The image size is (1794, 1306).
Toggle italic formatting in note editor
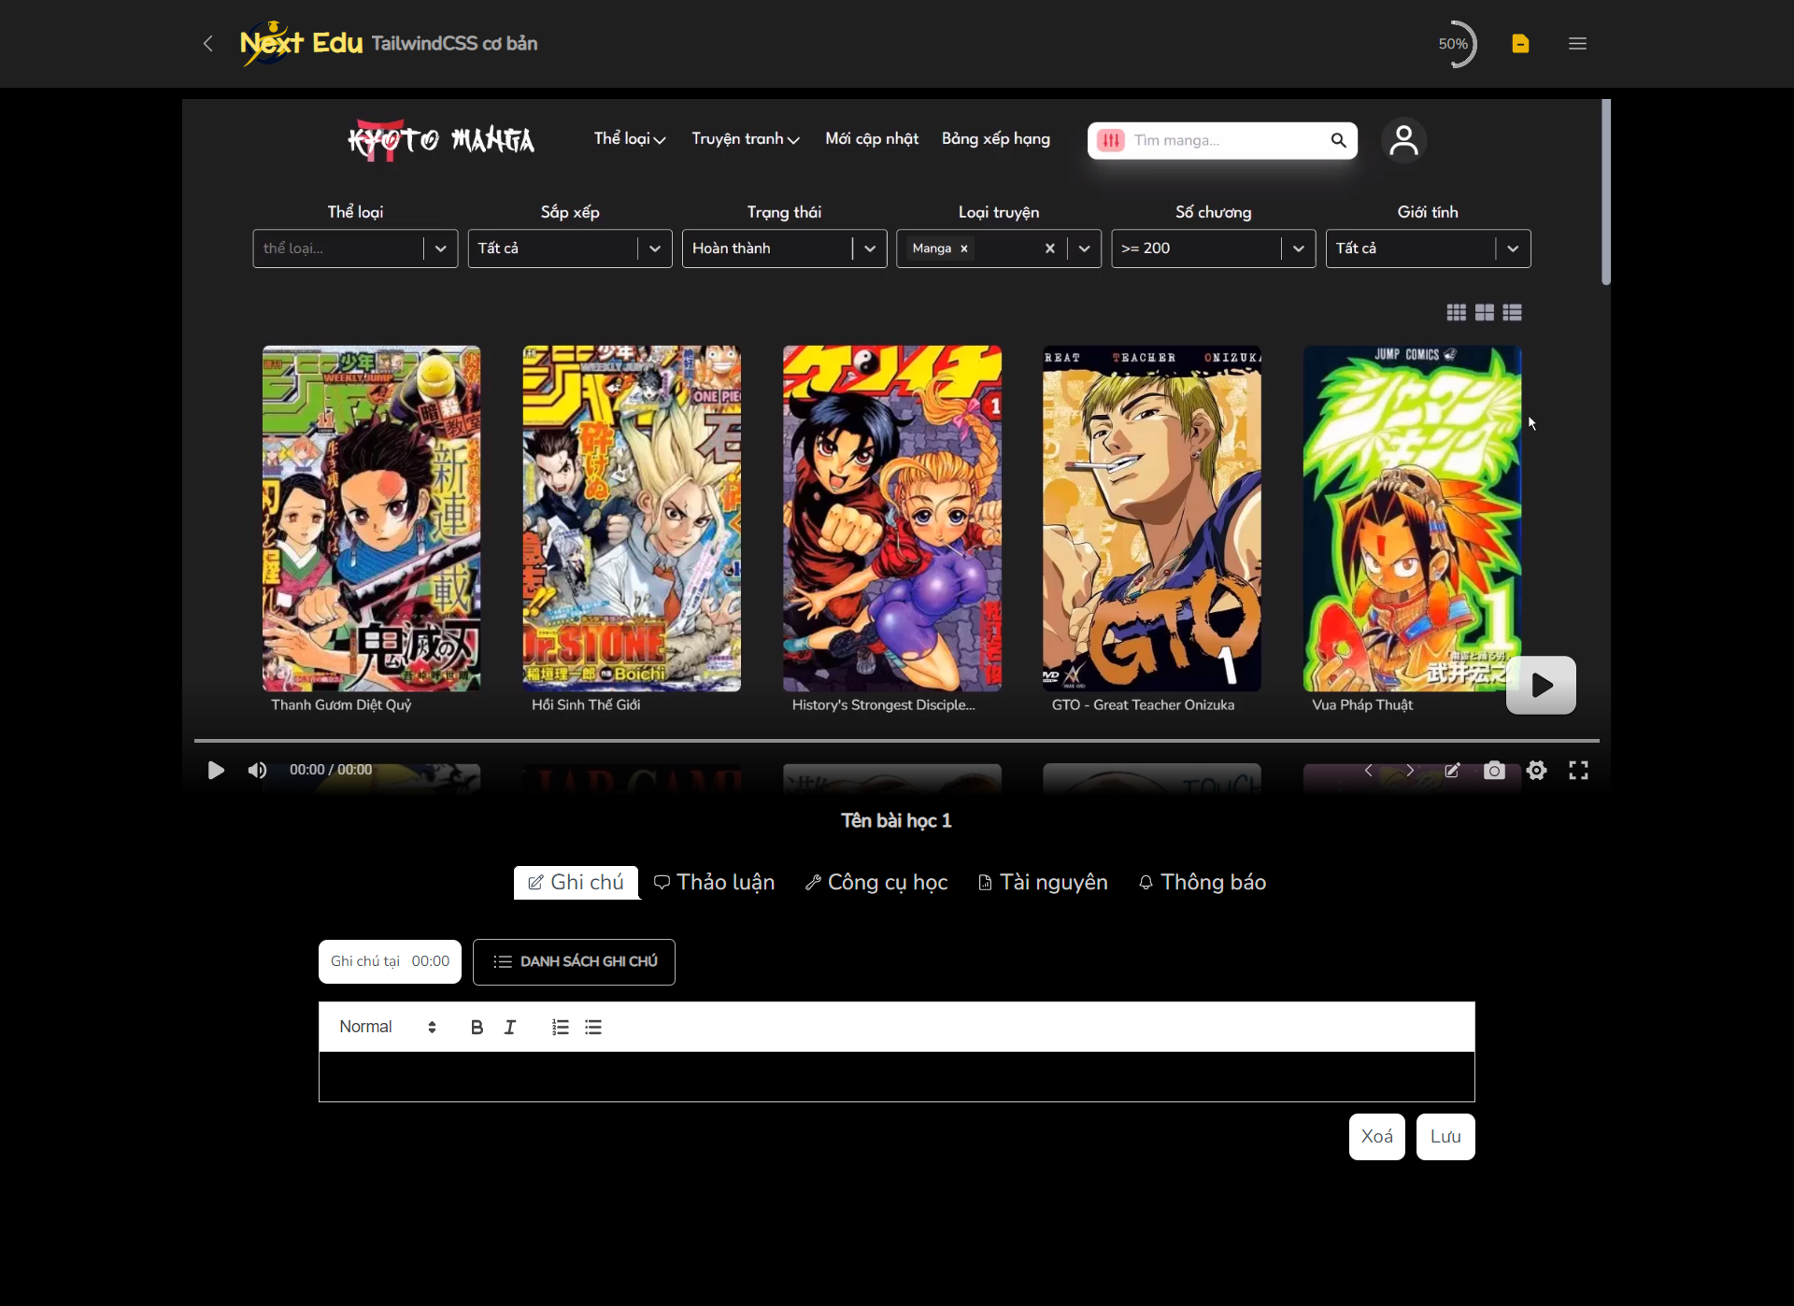(510, 1027)
